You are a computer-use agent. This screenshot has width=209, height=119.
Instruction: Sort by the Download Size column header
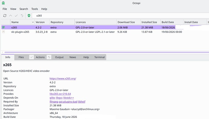click(128, 22)
